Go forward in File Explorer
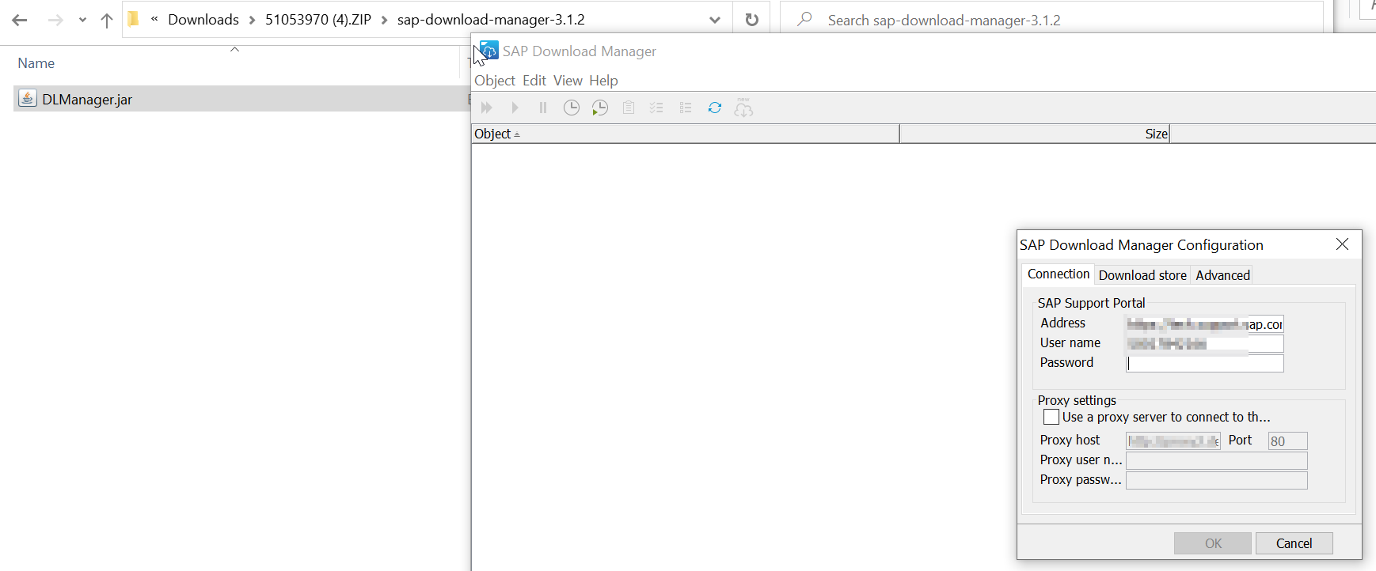 (x=55, y=20)
